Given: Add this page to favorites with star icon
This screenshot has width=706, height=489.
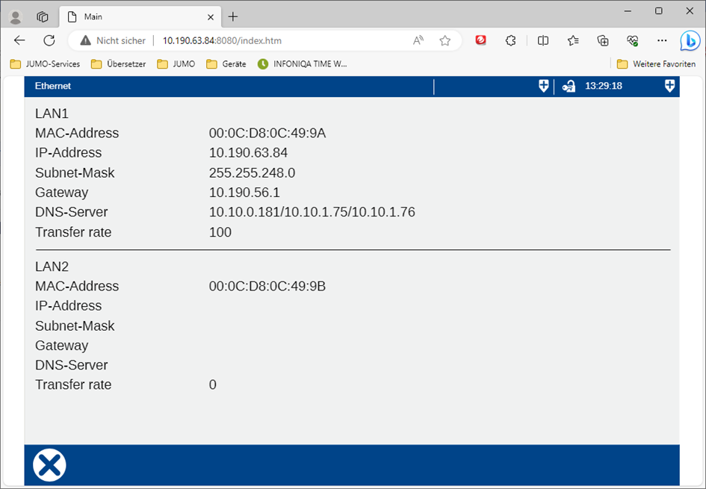Looking at the screenshot, I should coord(445,40).
